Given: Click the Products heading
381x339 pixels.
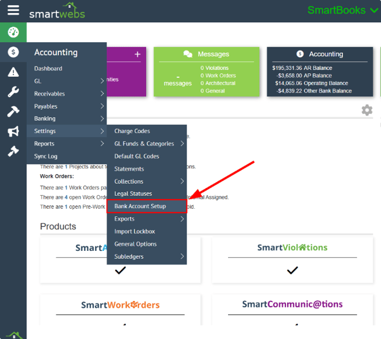Looking at the screenshot, I should click(x=58, y=226).
